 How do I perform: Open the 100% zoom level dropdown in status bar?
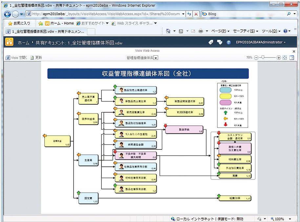coord(290,219)
